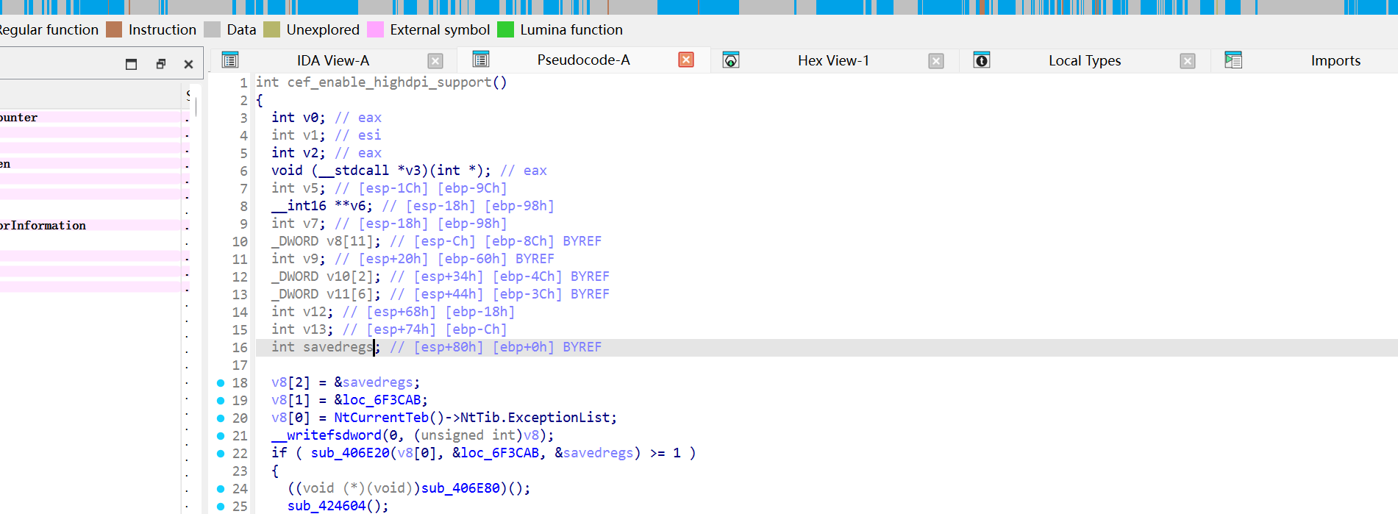Toggle breakpoint dot on line 22
Screen dimensions: 1398x514
point(221,453)
